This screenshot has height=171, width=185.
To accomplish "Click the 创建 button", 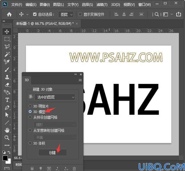I will coord(53,153).
